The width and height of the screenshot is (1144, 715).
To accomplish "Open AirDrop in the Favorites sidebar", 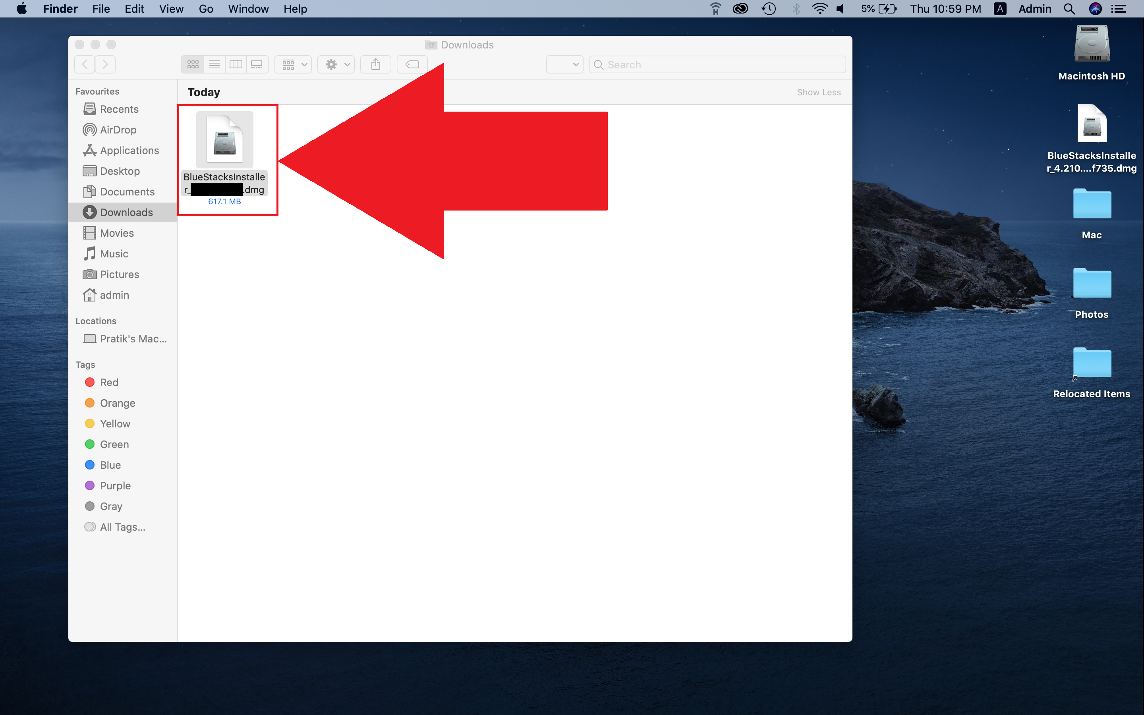I will click(x=120, y=129).
